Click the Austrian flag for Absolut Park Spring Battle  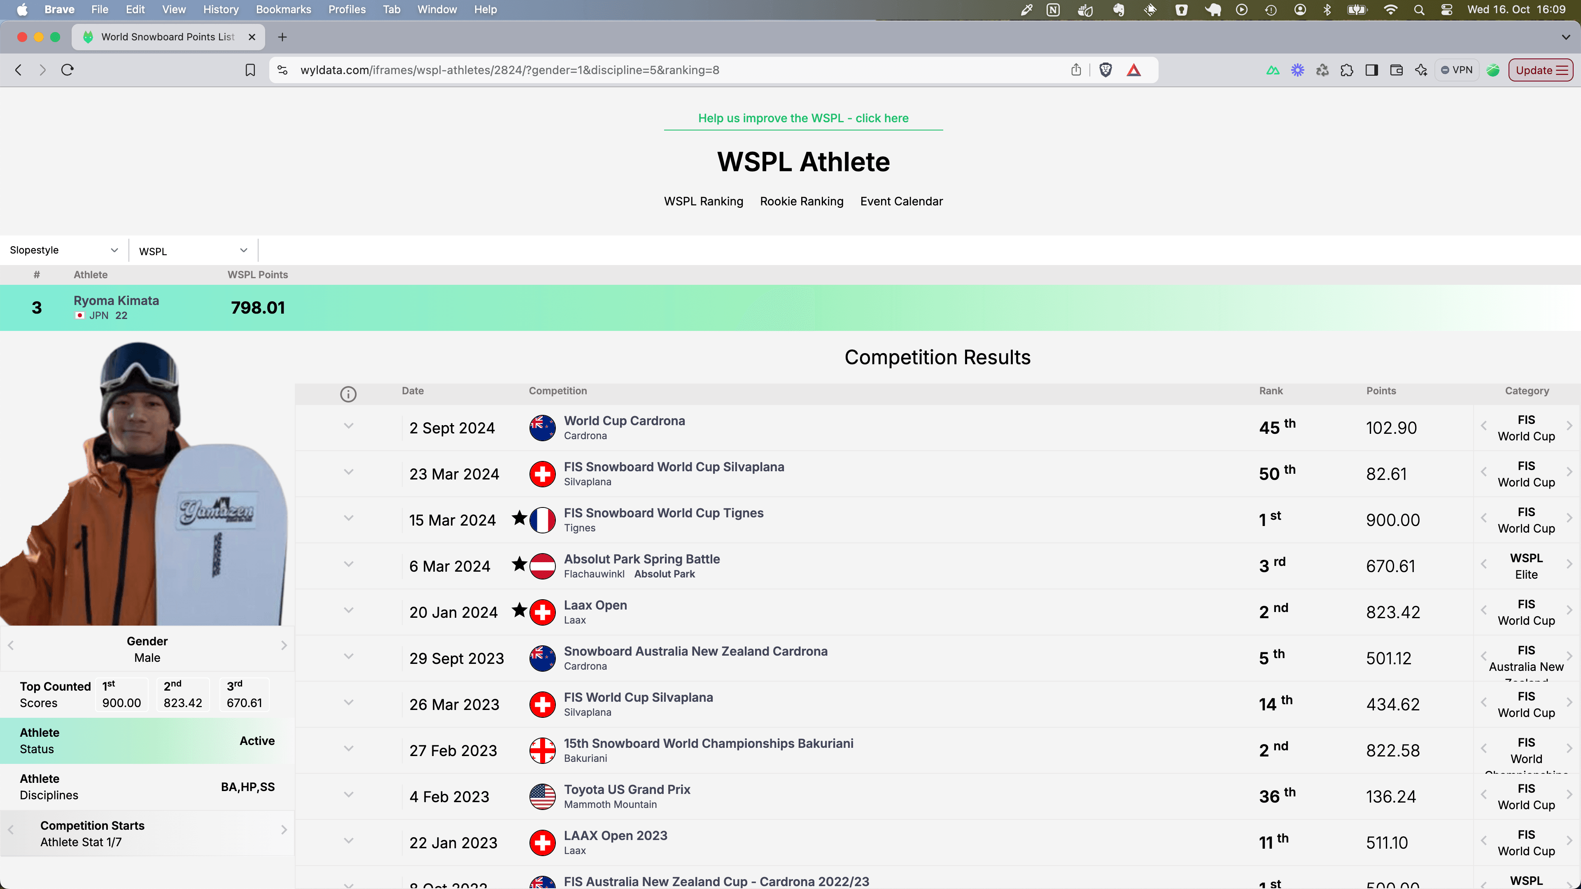tap(543, 566)
